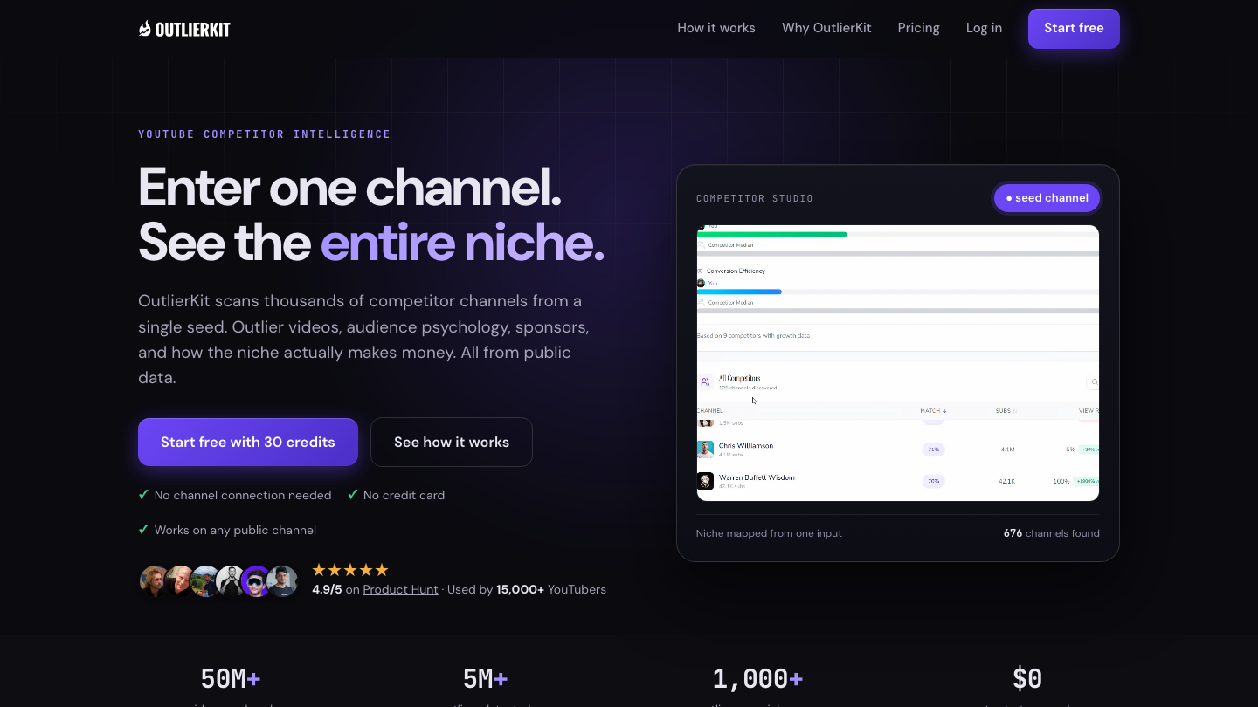
Task: Open the Log in link
Action: tap(984, 28)
